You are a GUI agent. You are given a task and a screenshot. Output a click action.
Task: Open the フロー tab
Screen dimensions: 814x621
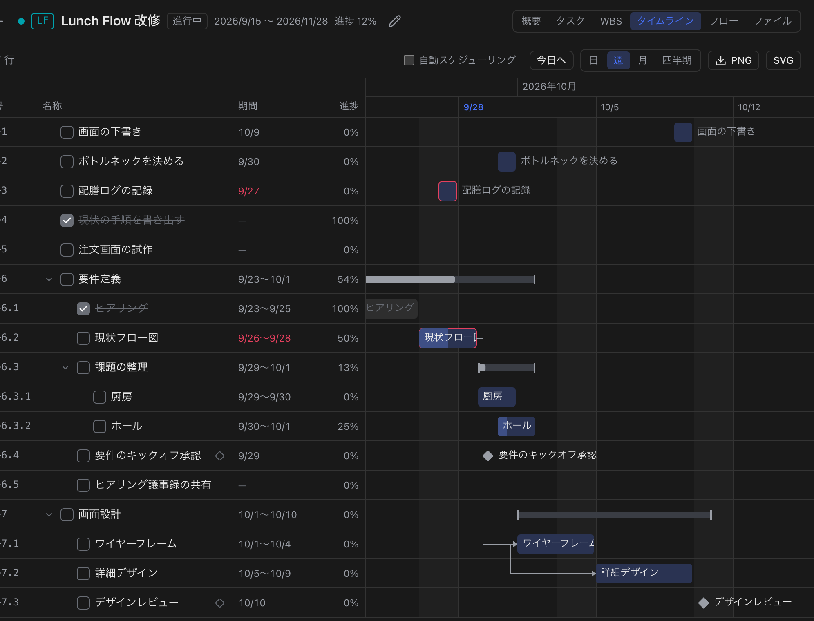click(724, 21)
